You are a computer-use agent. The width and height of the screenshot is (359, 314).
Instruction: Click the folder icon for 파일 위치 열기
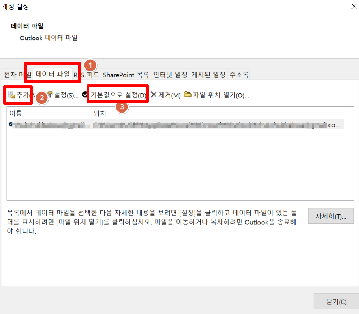coord(188,94)
